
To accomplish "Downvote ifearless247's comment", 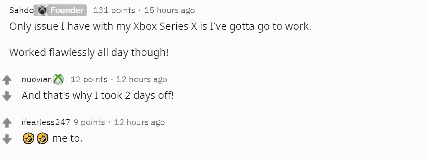I will click(7, 139).
